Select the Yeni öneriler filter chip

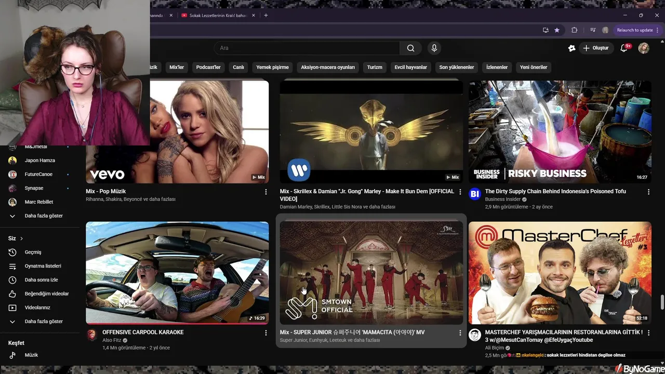click(534, 67)
